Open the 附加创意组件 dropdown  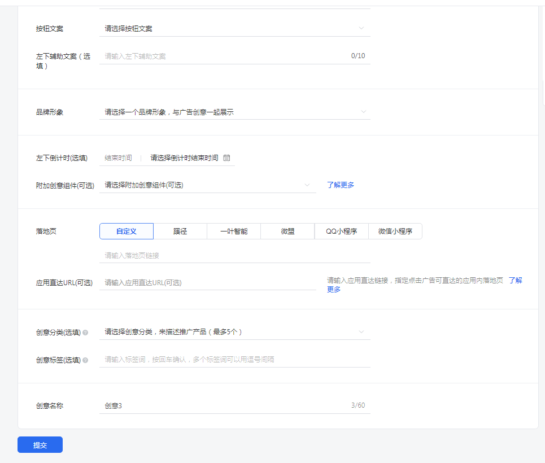pos(207,185)
